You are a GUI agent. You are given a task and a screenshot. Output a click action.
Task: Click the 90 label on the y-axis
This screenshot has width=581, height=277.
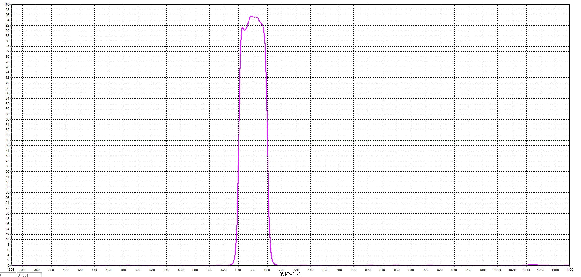pos(8,31)
